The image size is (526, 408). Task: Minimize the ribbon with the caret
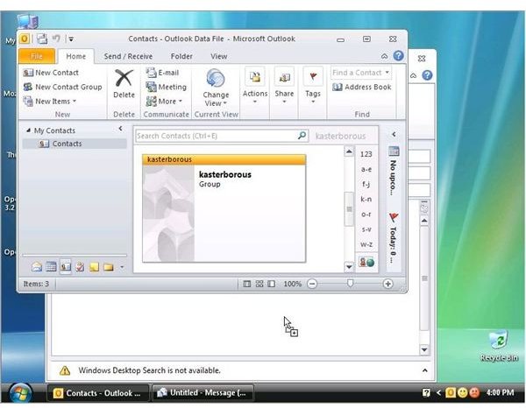[x=385, y=56]
